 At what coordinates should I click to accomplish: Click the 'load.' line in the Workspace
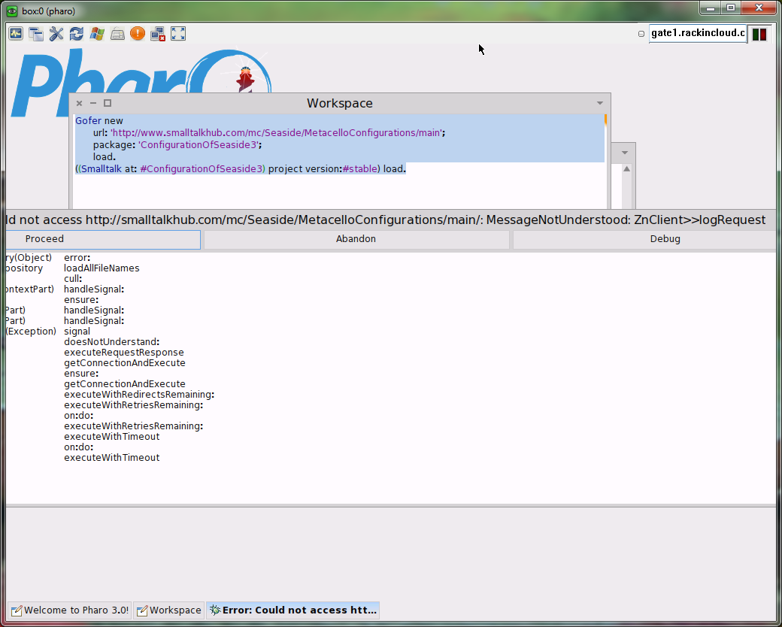105,156
